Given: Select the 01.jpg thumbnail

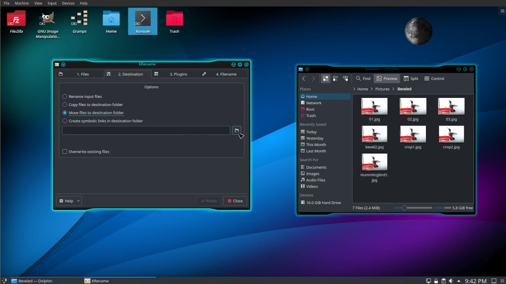Looking at the screenshot, I should pyautogui.click(x=374, y=106).
